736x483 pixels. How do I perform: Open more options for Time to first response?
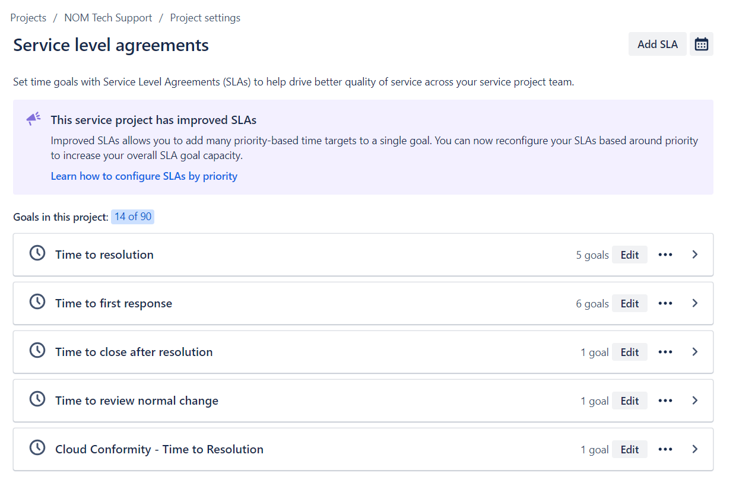[665, 303]
